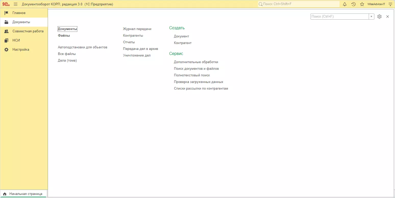This screenshot has width=395, height=198.
Task: Select the Документы section
Action: click(24, 22)
